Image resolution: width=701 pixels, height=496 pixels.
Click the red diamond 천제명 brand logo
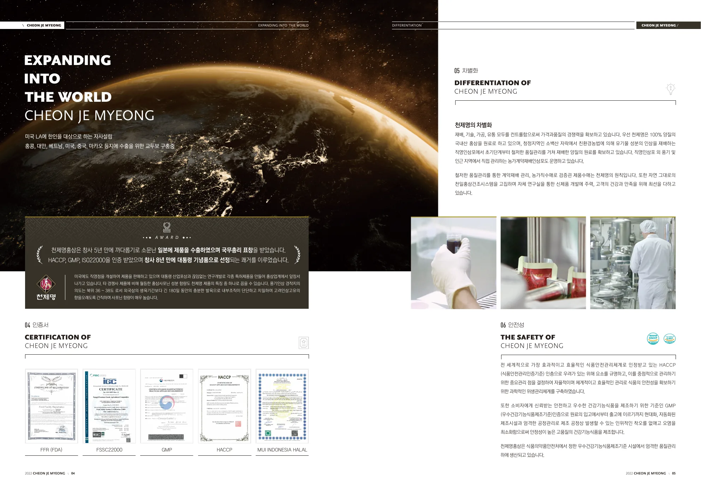point(46,284)
